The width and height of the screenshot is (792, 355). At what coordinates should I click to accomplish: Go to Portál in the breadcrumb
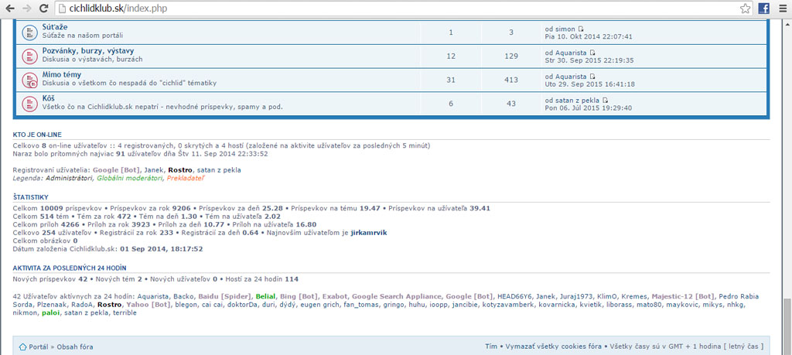(38, 346)
